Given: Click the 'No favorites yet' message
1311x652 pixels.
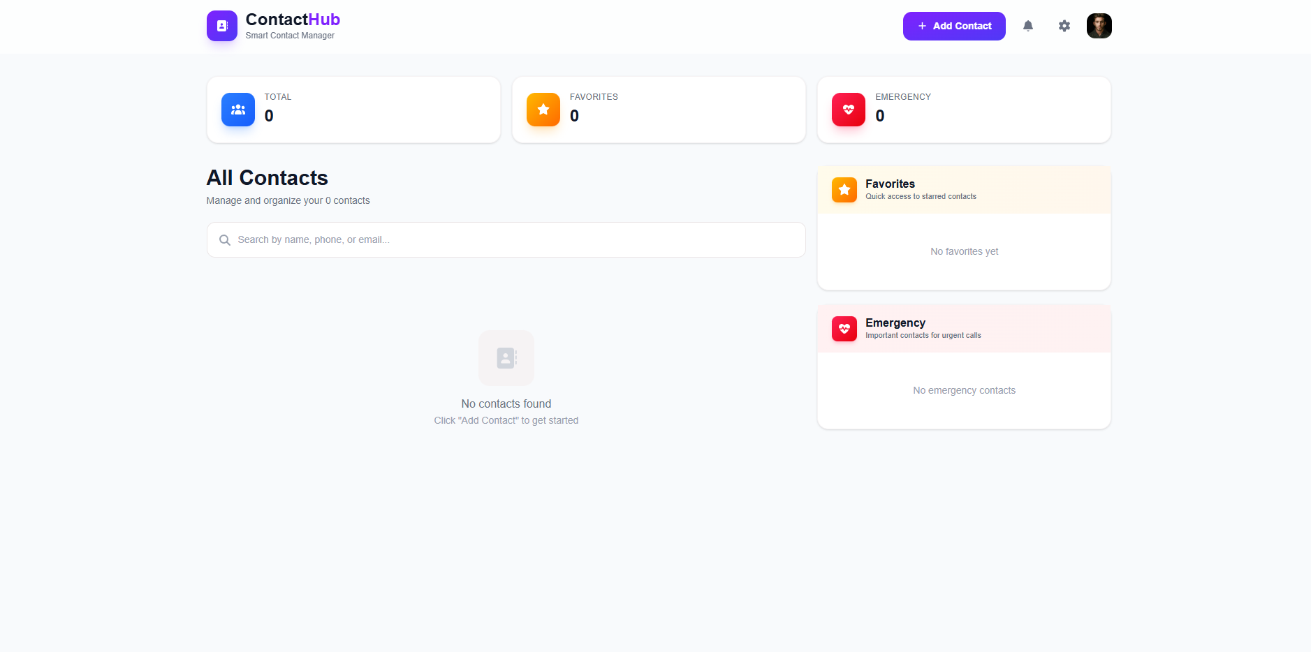Looking at the screenshot, I should coord(964,251).
